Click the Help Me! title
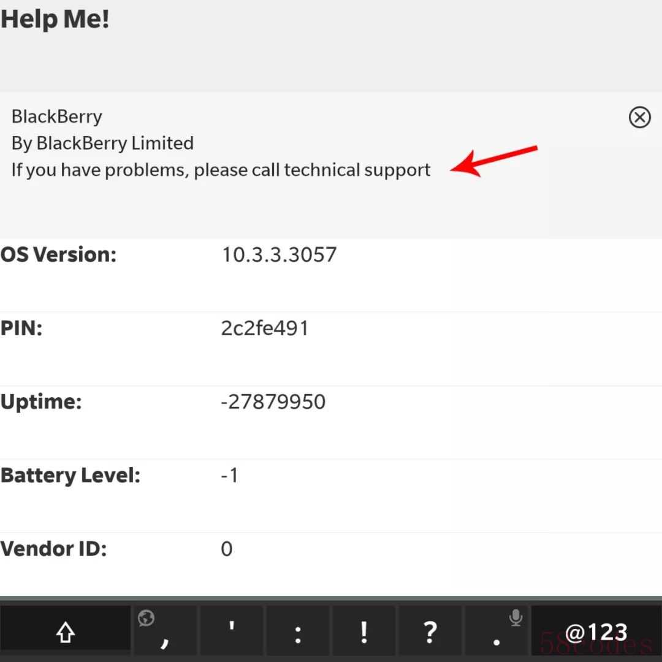Image resolution: width=662 pixels, height=662 pixels. [55, 20]
